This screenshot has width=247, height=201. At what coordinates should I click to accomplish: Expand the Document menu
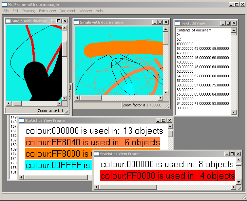coord(67,11)
